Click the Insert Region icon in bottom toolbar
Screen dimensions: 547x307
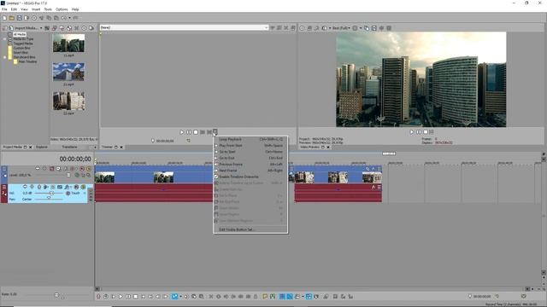click(273, 297)
